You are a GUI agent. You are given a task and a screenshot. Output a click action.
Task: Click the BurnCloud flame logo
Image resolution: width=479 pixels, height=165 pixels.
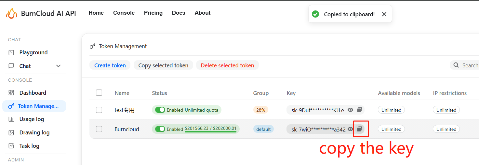pos(12,13)
